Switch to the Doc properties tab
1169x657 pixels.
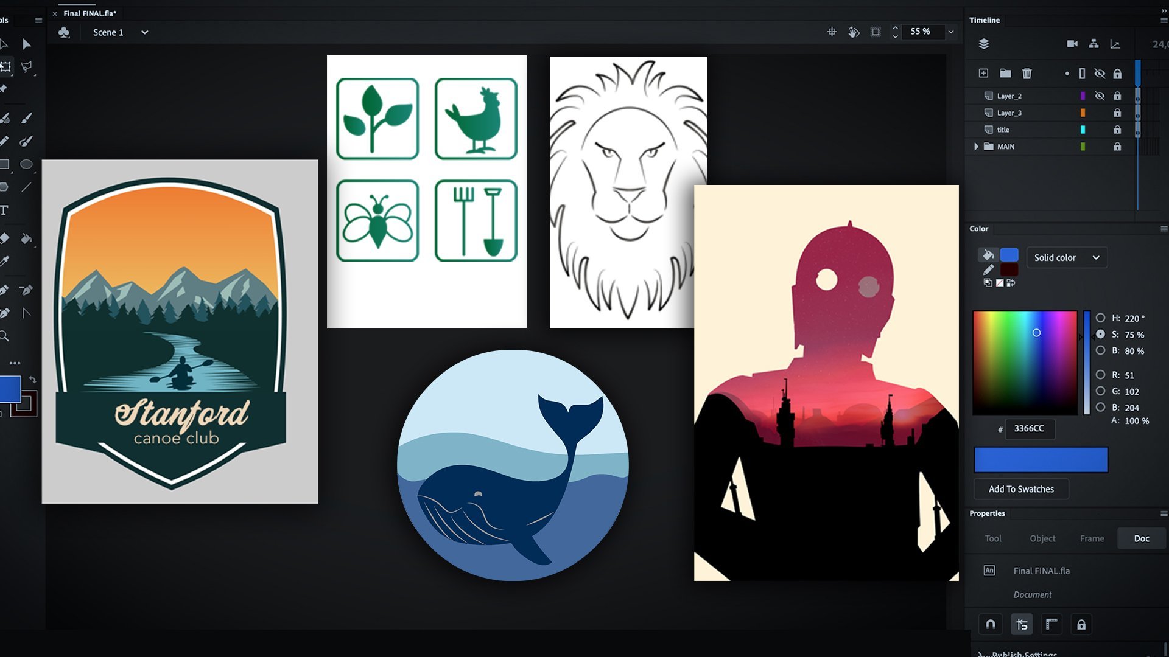[x=1141, y=538]
